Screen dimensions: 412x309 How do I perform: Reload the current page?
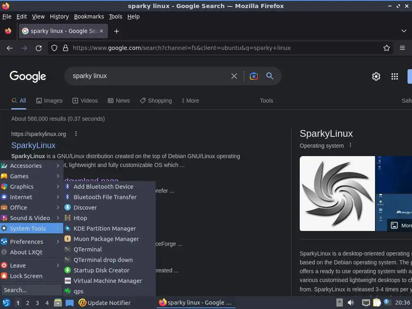tap(39, 48)
